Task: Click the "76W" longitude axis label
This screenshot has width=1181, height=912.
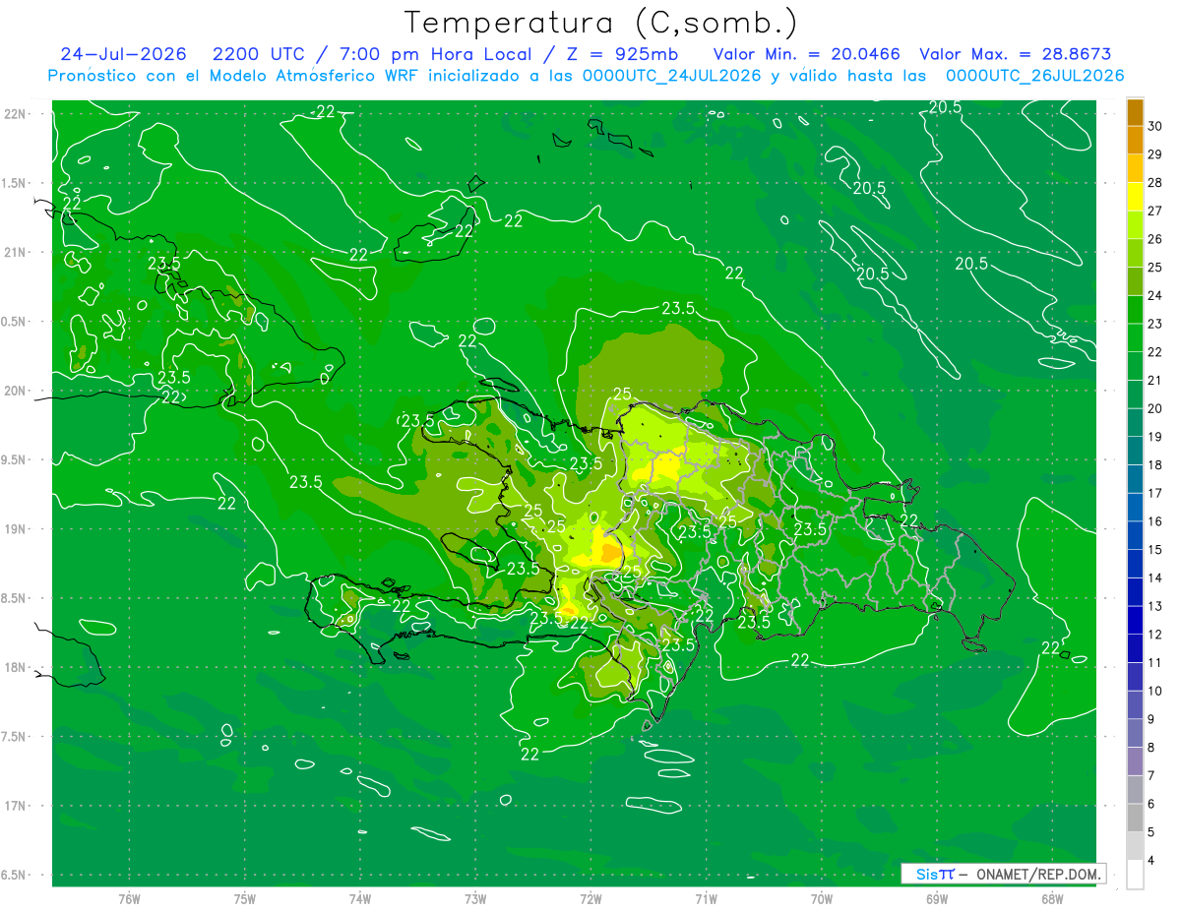Action: [129, 899]
